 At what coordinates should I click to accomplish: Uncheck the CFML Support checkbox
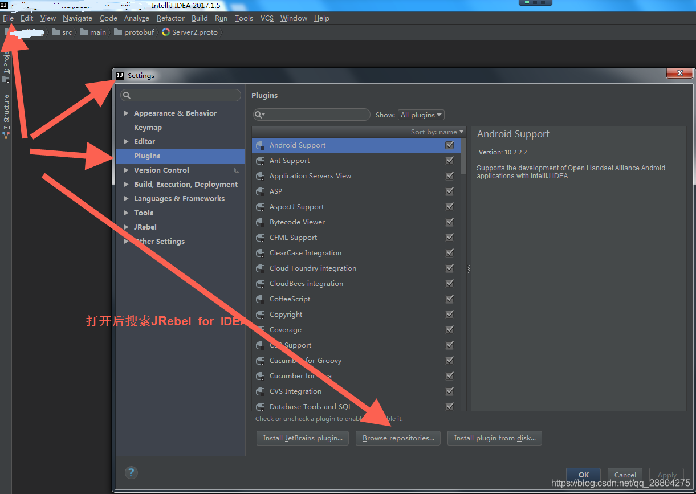450,238
